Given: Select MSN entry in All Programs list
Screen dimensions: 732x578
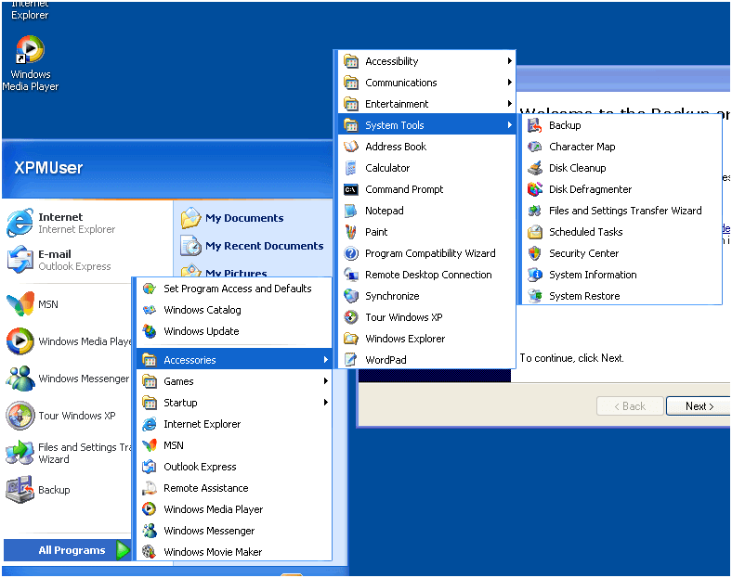Looking at the screenshot, I should [234, 445].
